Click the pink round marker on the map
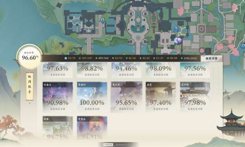This screenshot has height=147, width=245. (x=202, y=50)
